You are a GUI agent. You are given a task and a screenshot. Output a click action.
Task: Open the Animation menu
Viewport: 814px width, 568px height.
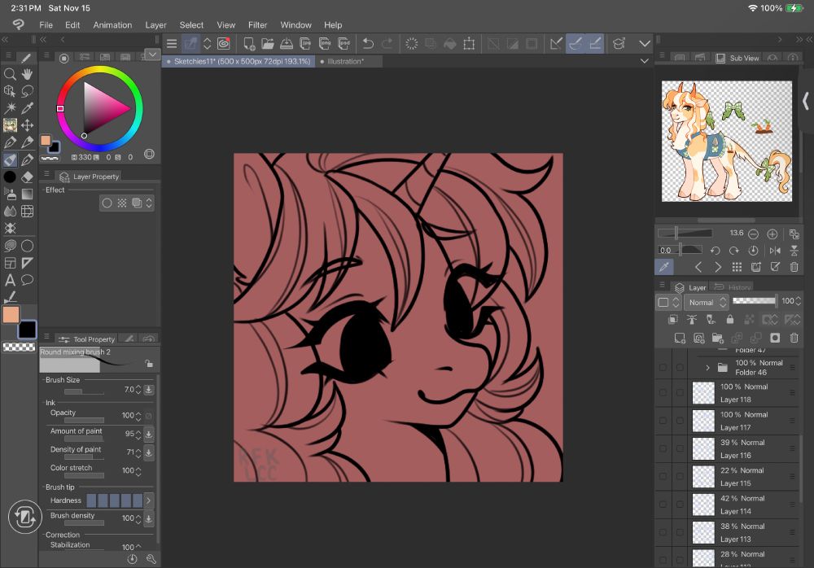112,25
